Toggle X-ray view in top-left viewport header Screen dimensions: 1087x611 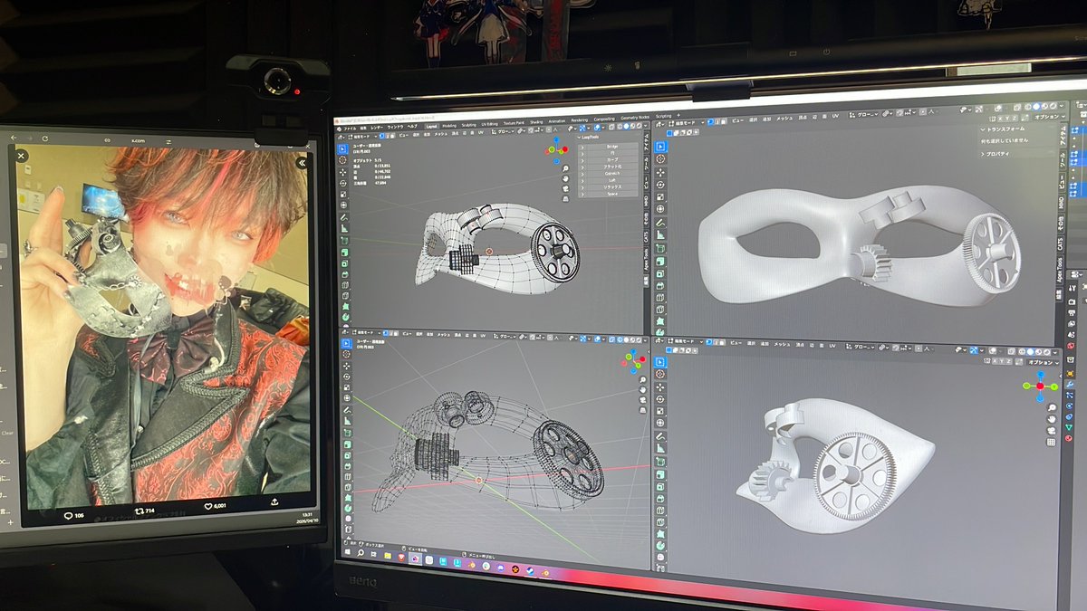[611, 127]
